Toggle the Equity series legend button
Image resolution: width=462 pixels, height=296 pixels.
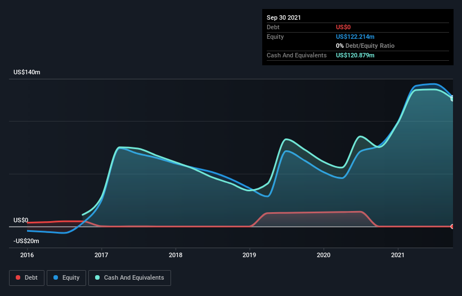(x=66, y=278)
